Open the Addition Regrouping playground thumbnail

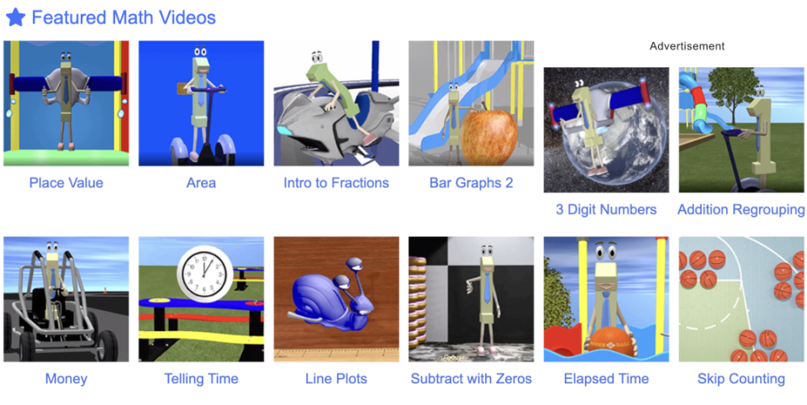(741, 130)
